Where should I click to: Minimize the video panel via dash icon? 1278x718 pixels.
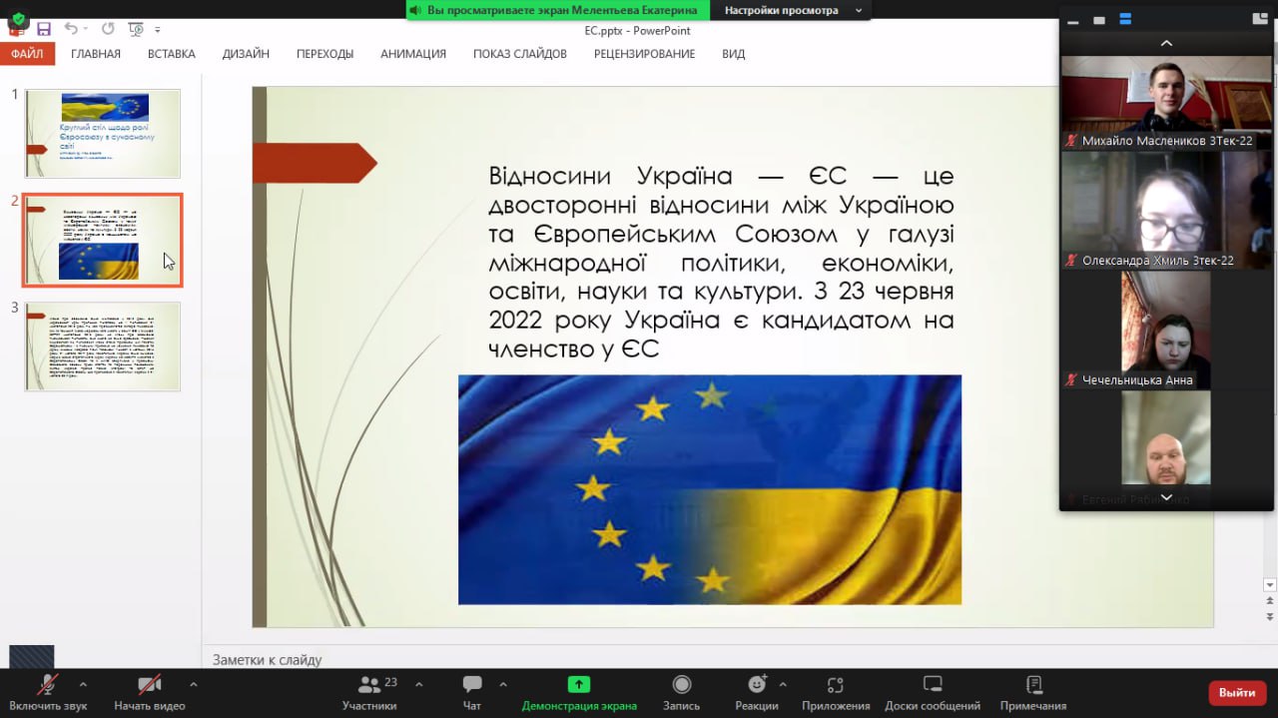point(1073,20)
